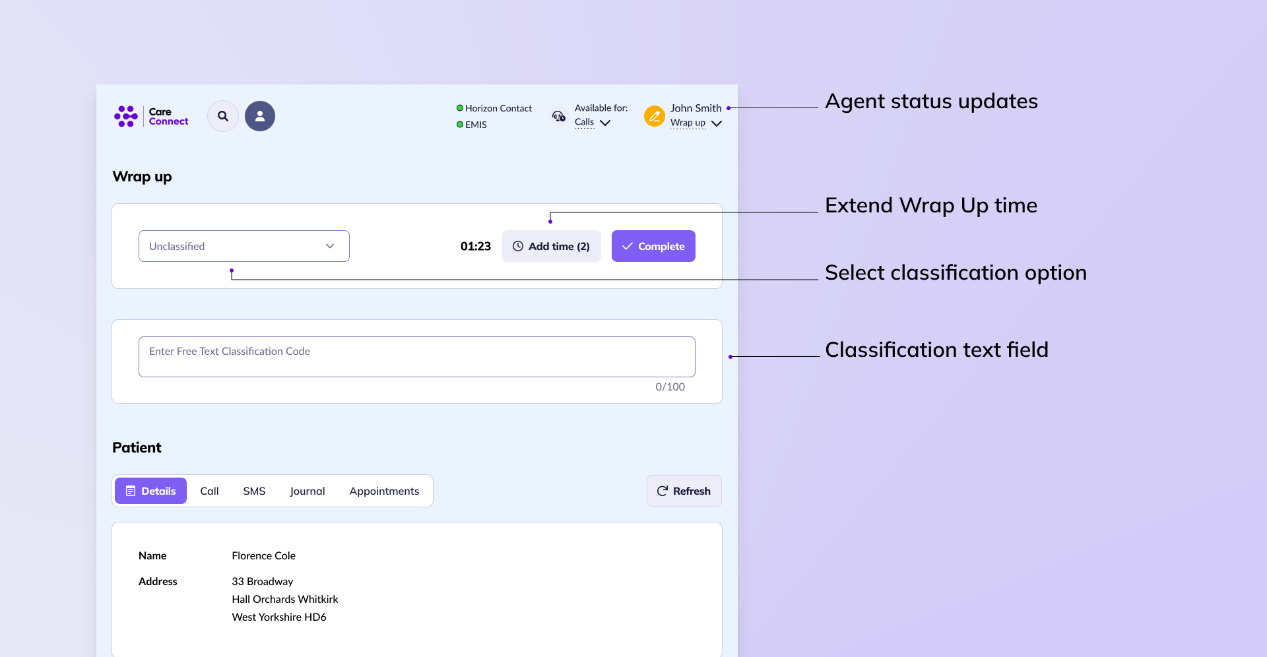Click the 01:23 wrap-up timer

click(x=476, y=246)
